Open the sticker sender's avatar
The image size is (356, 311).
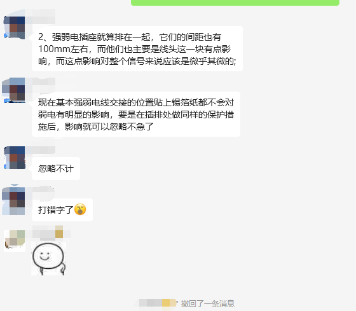15,241
